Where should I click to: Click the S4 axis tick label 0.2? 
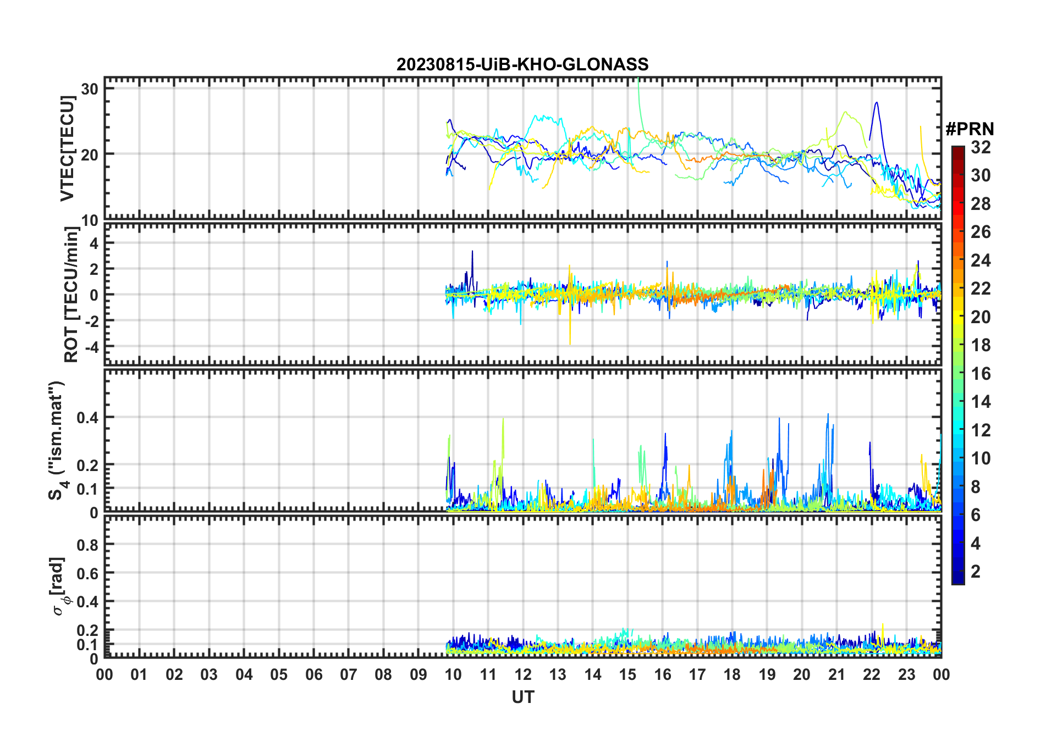coord(87,465)
